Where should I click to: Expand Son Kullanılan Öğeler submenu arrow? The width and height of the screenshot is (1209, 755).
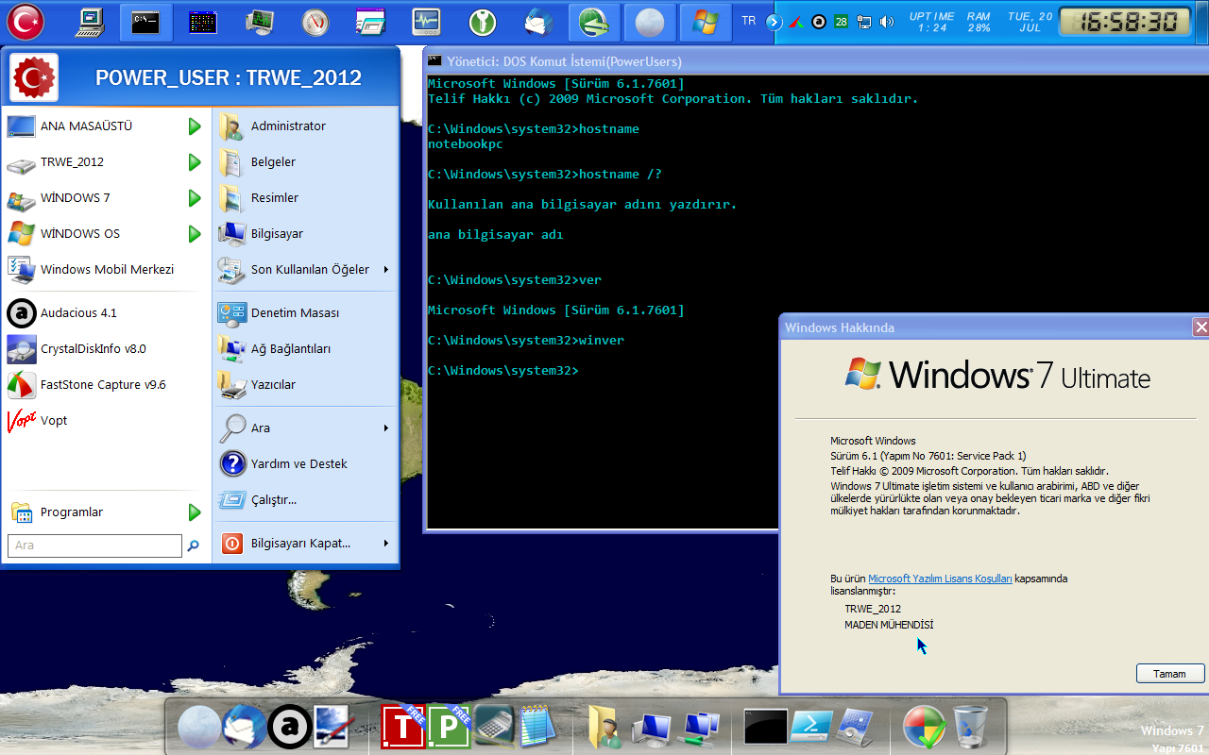[x=386, y=270]
